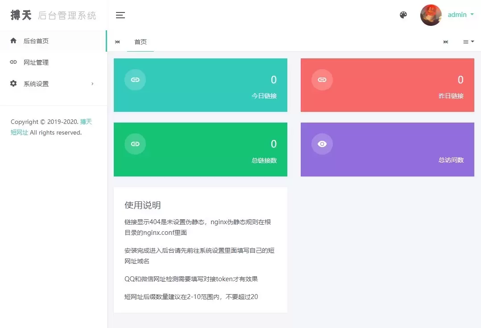
Task: Open 系统设置 menu item
Action: [x=53, y=84]
